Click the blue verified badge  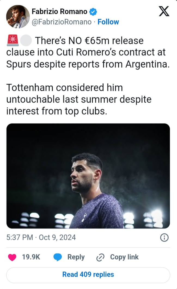(x=93, y=12)
